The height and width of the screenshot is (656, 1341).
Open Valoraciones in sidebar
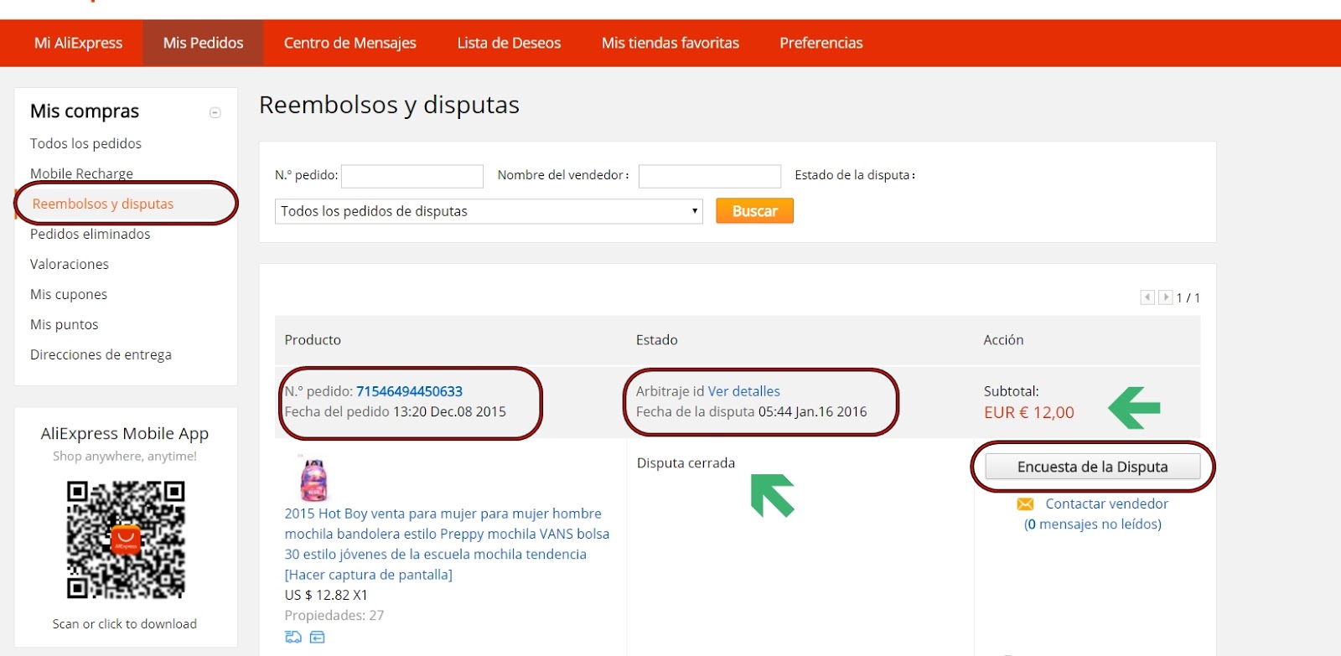point(70,264)
